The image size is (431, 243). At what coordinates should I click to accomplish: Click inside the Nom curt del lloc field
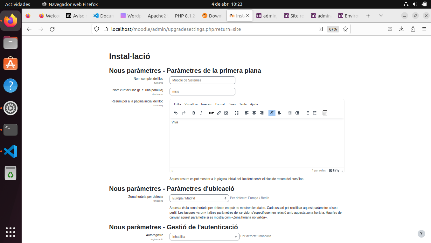tap(202, 91)
